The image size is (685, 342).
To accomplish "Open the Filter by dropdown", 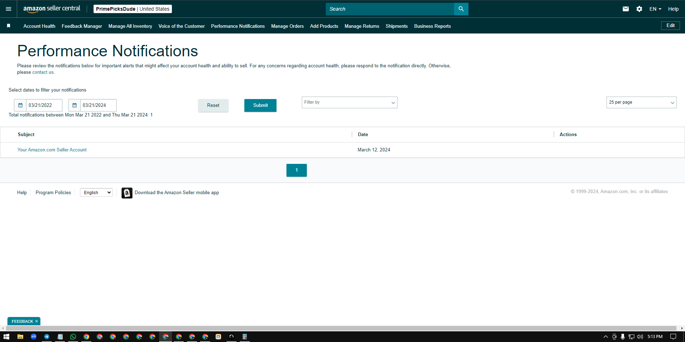I will 350,103.
